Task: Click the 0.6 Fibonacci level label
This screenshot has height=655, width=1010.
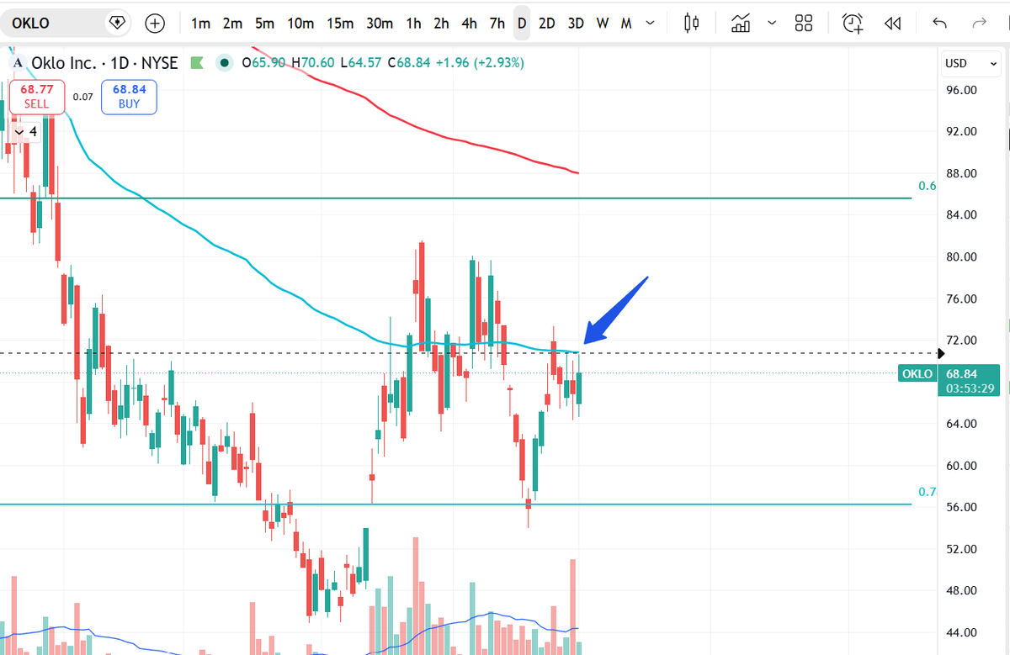Action: (928, 186)
